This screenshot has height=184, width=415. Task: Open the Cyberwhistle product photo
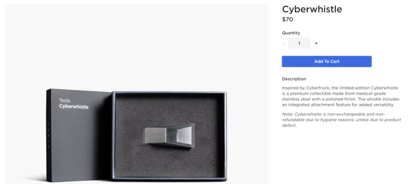point(136,94)
